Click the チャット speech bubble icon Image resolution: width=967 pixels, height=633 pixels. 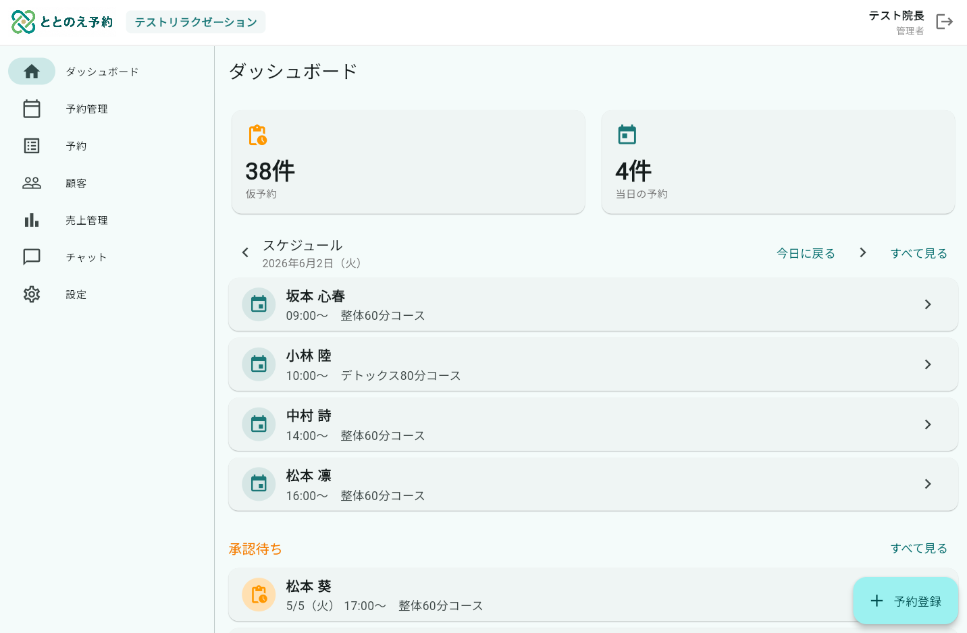pyautogui.click(x=32, y=257)
